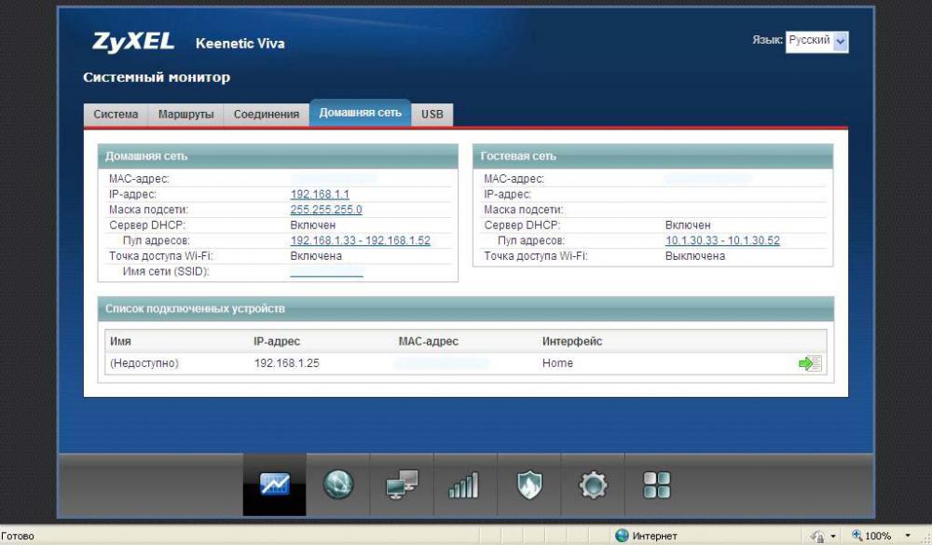Click the zoom magnifier icon in status bar
This screenshot has height=545, width=932.
[x=857, y=536]
